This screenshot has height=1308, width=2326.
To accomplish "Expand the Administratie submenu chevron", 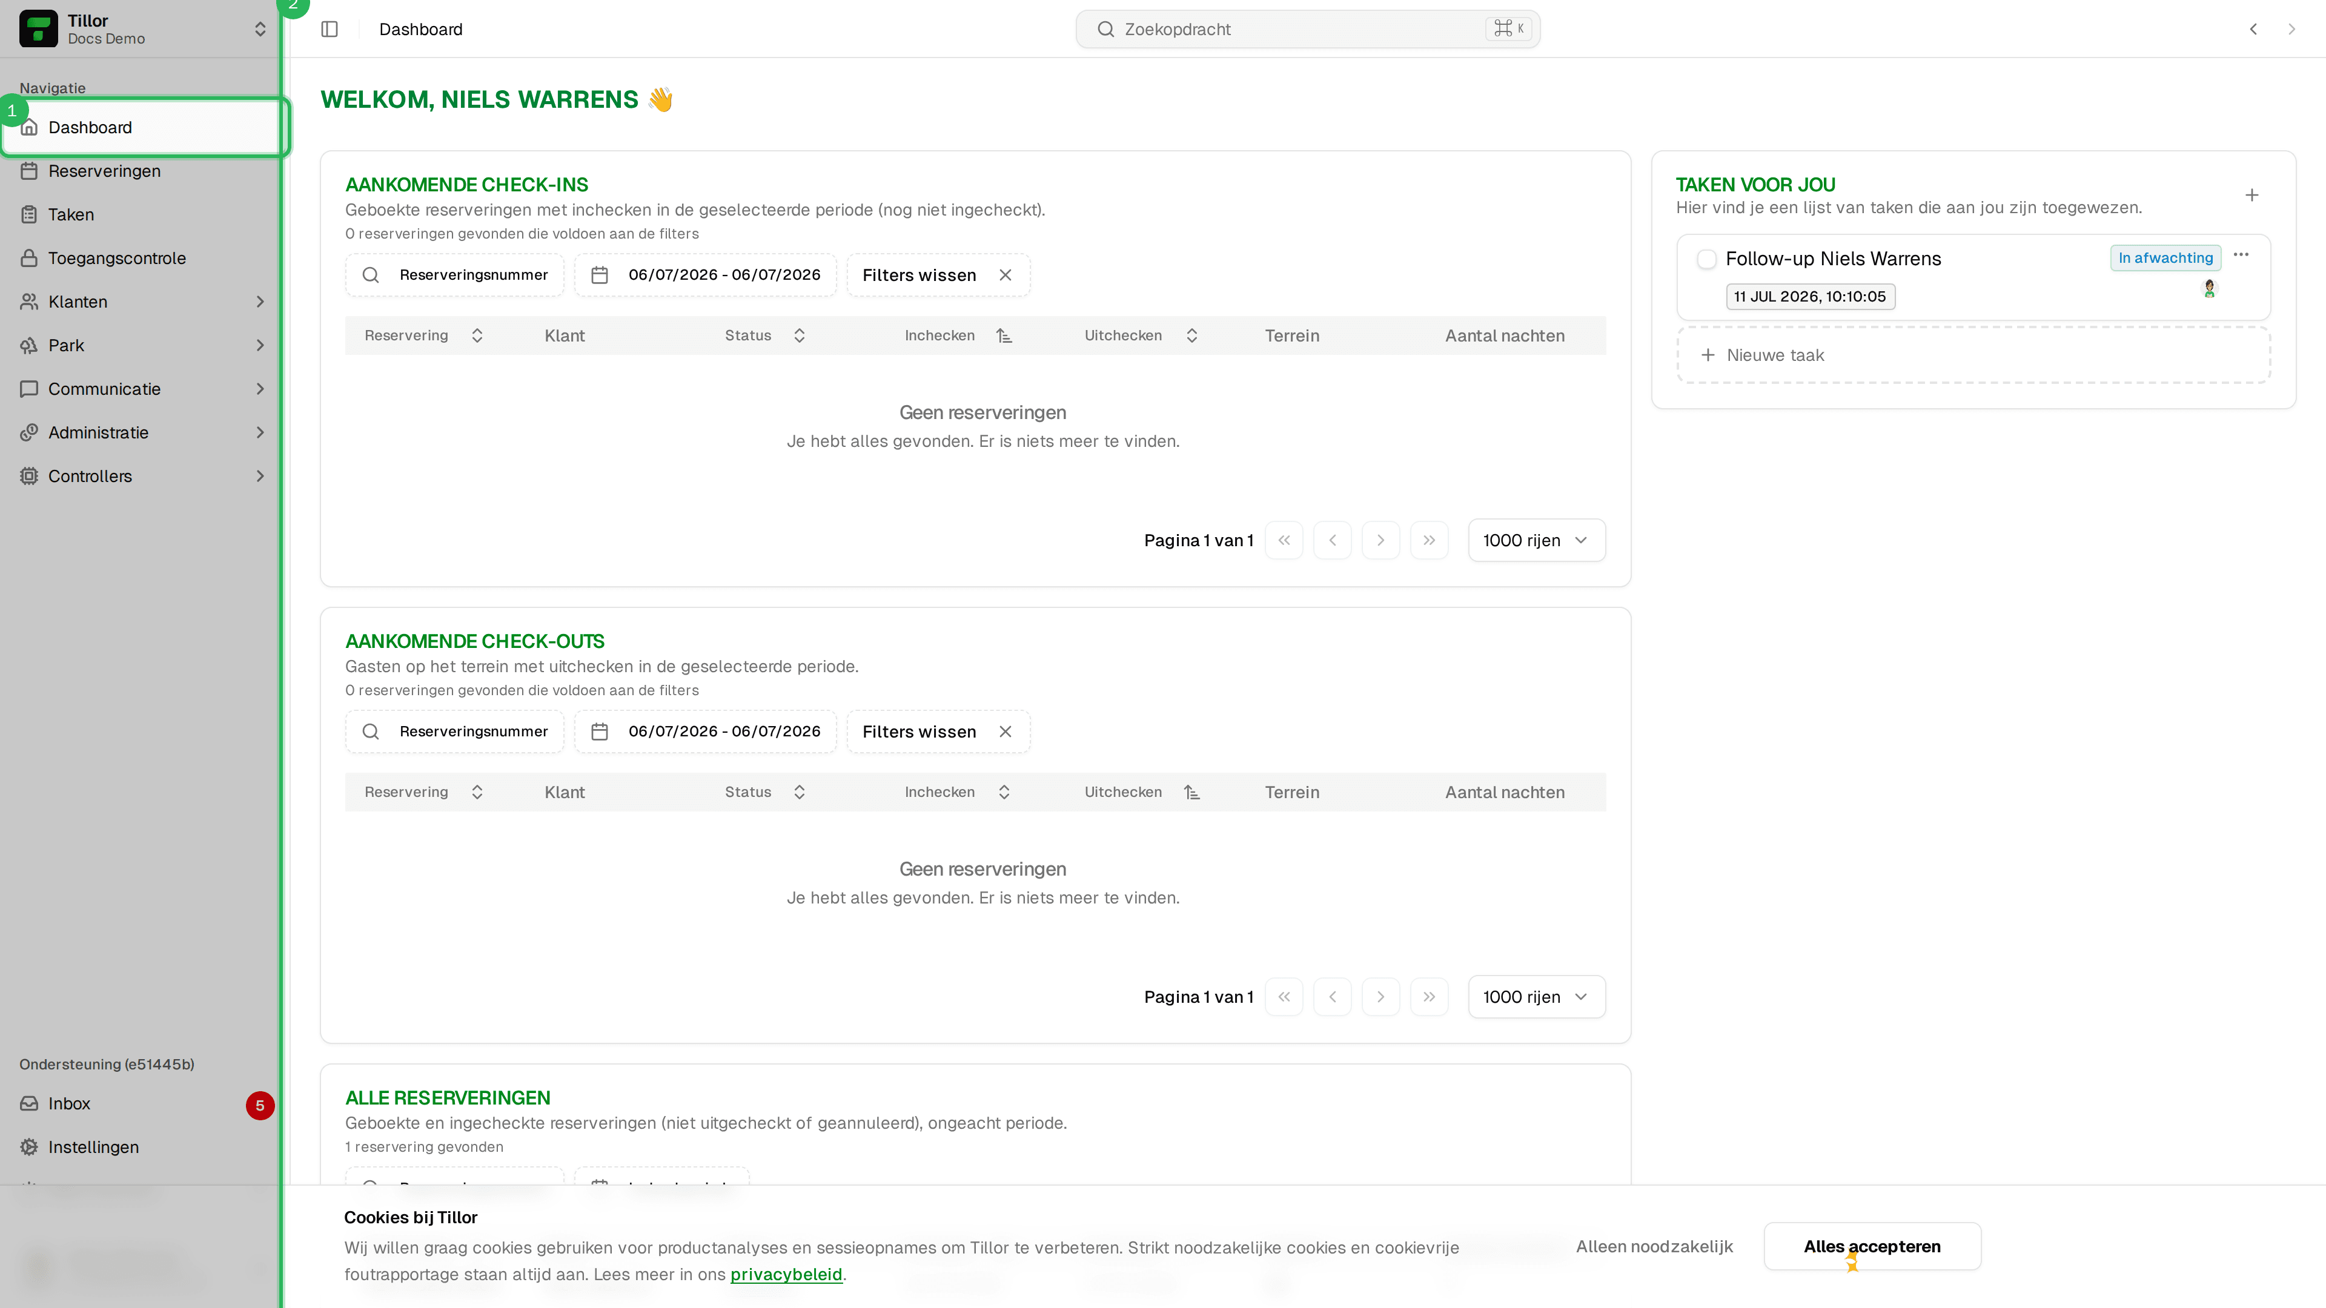I will (x=260, y=432).
